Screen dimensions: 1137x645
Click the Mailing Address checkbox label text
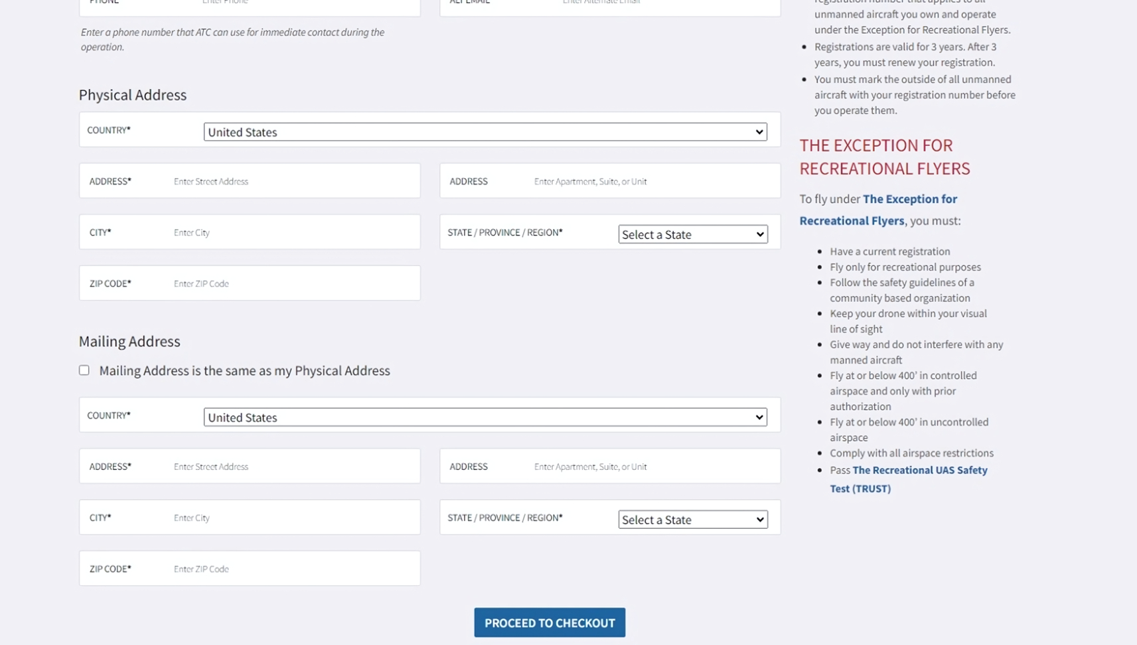(244, 371)
